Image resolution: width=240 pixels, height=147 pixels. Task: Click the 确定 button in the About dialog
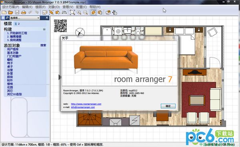click(168, 106)
